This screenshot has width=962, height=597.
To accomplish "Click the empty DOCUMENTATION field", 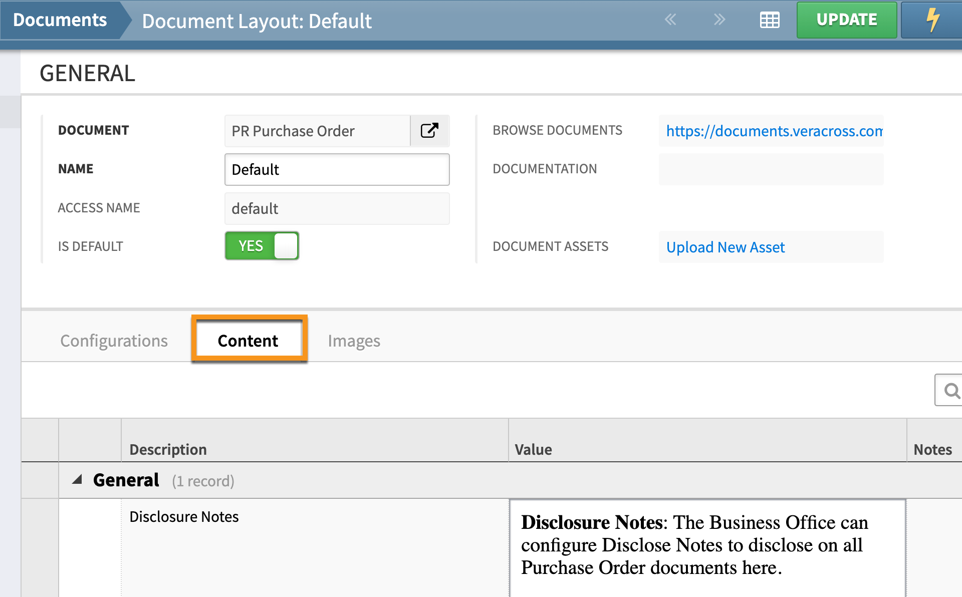I will point(771,169).
